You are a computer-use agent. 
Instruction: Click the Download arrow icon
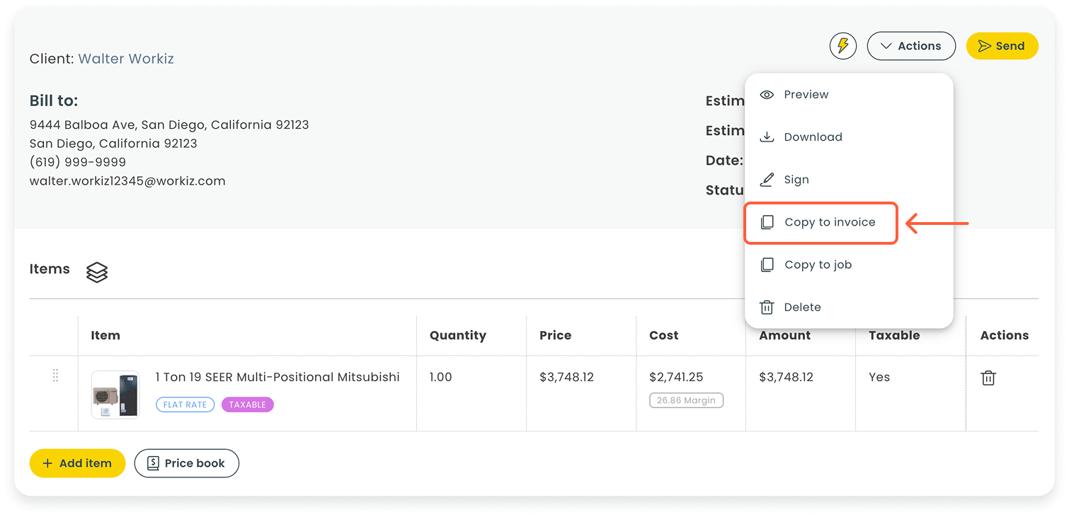(x=767, y=136)
